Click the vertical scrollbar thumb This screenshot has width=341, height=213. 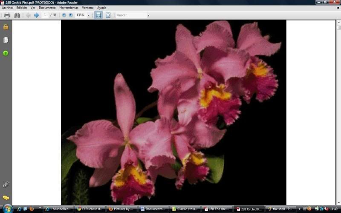point(338,28)
